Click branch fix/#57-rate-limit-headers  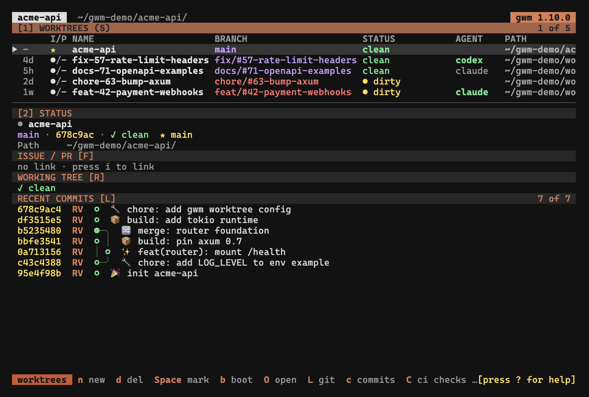tap(285, 60)
